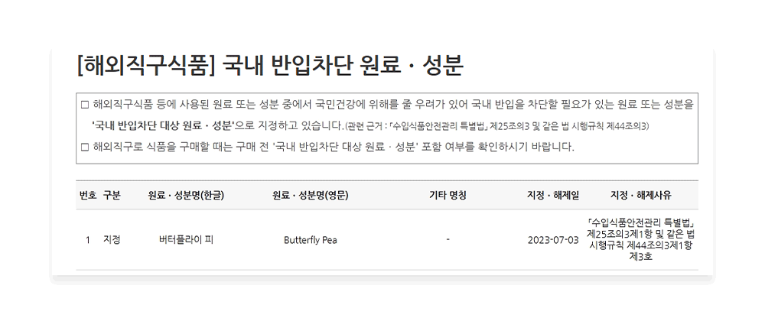Click the 지정·해제일 column header
Screen dimensions: 765x318
553,195
